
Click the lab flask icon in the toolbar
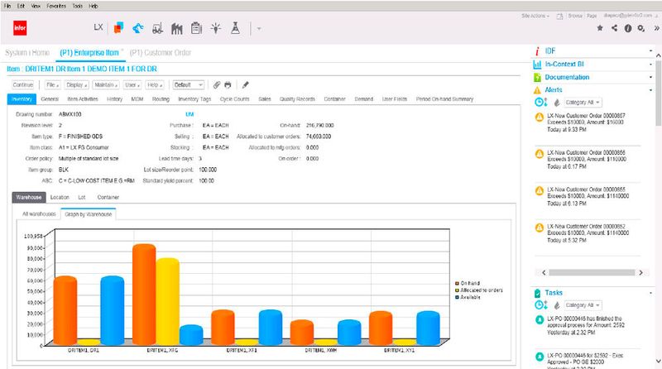tap(236, 28)
